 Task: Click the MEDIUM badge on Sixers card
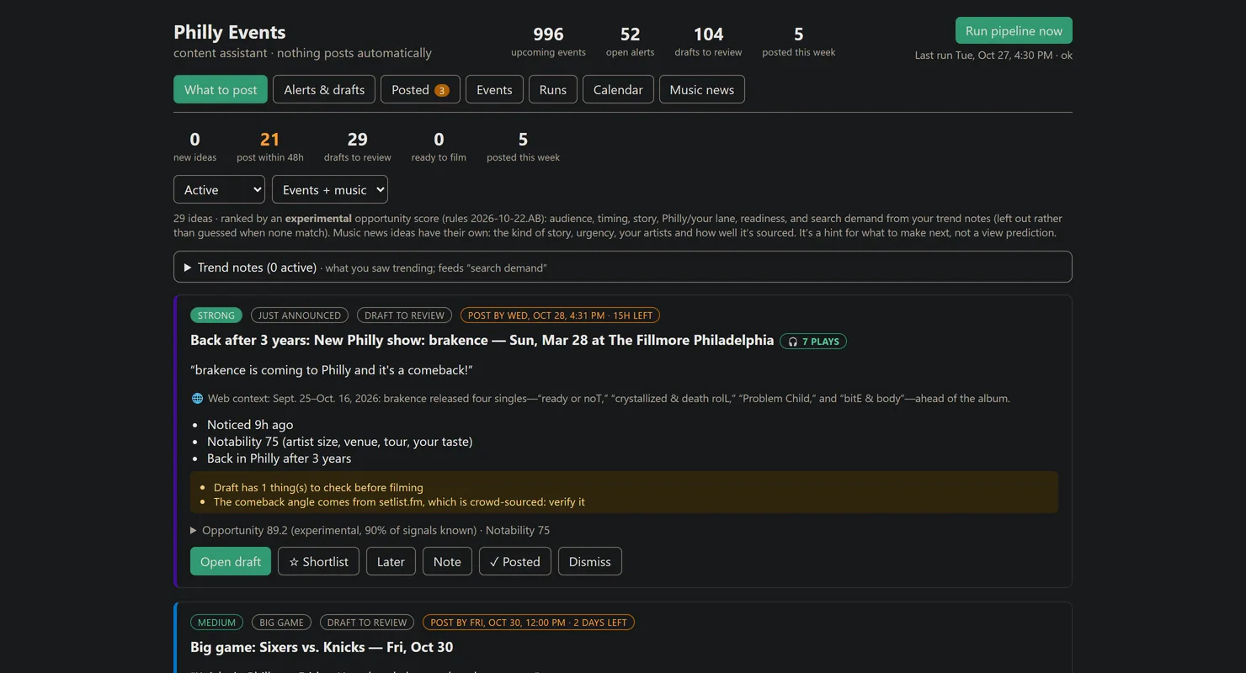pos(217,623)
